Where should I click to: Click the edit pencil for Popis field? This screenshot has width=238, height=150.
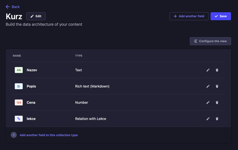point(208,86)
